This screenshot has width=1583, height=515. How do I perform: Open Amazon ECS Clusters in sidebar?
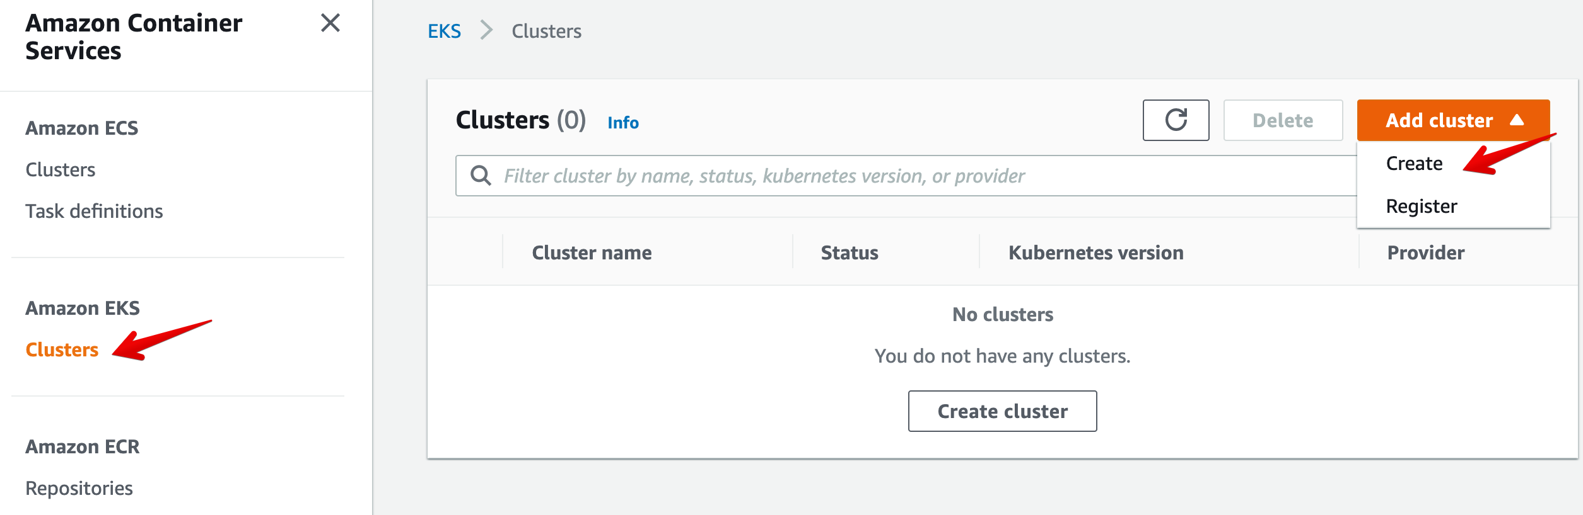(61, 170)
